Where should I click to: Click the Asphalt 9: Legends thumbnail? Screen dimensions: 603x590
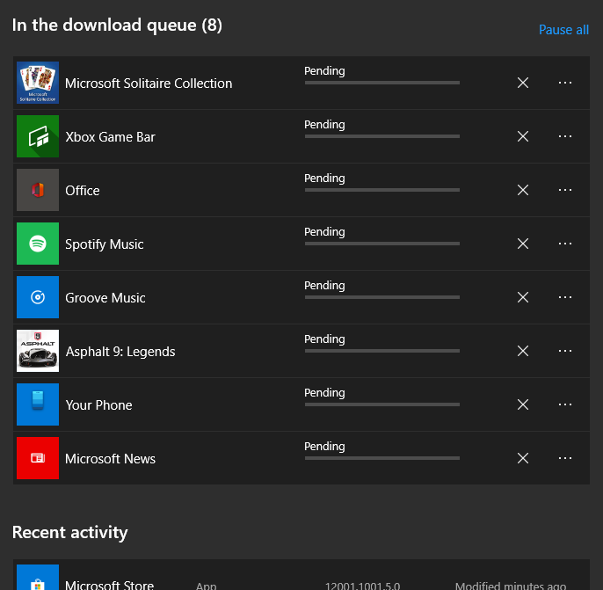point(38,351)
